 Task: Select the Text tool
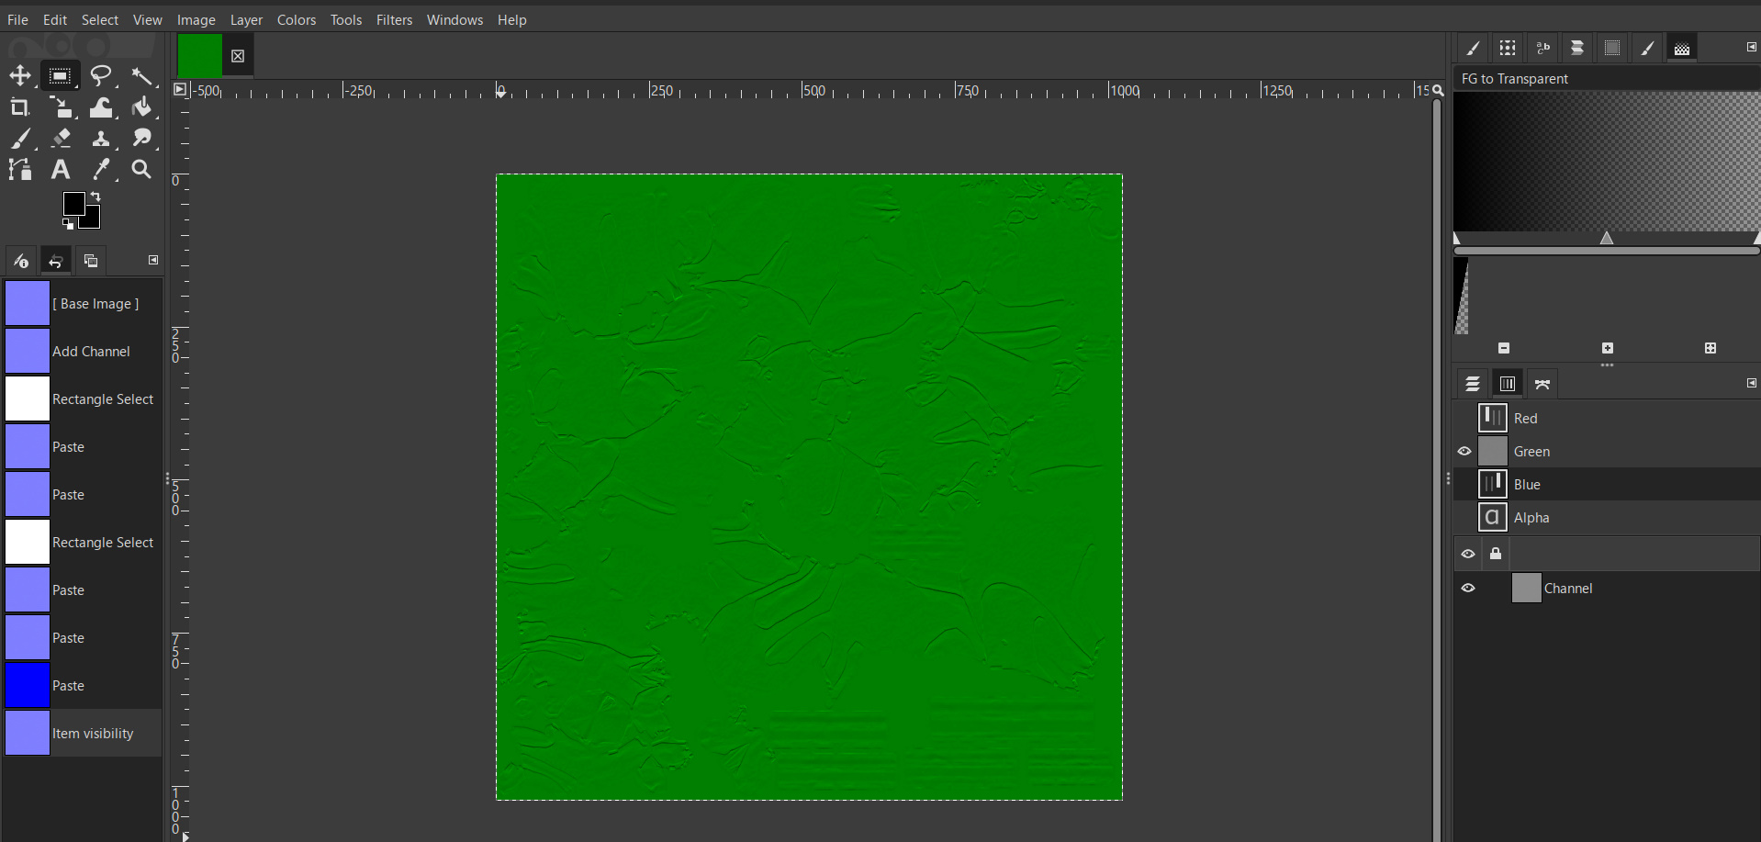tap(59, 169)
